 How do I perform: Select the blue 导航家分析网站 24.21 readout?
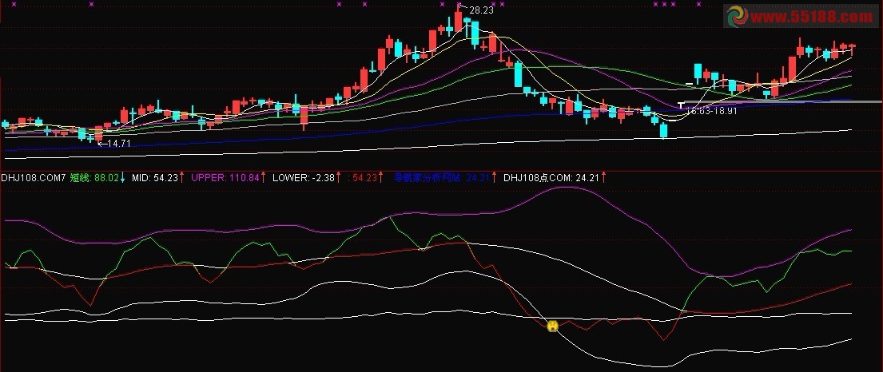pos(443,178)
